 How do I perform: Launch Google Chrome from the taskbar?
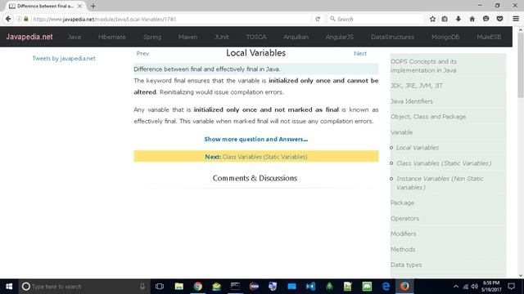[x=197, y=287]
